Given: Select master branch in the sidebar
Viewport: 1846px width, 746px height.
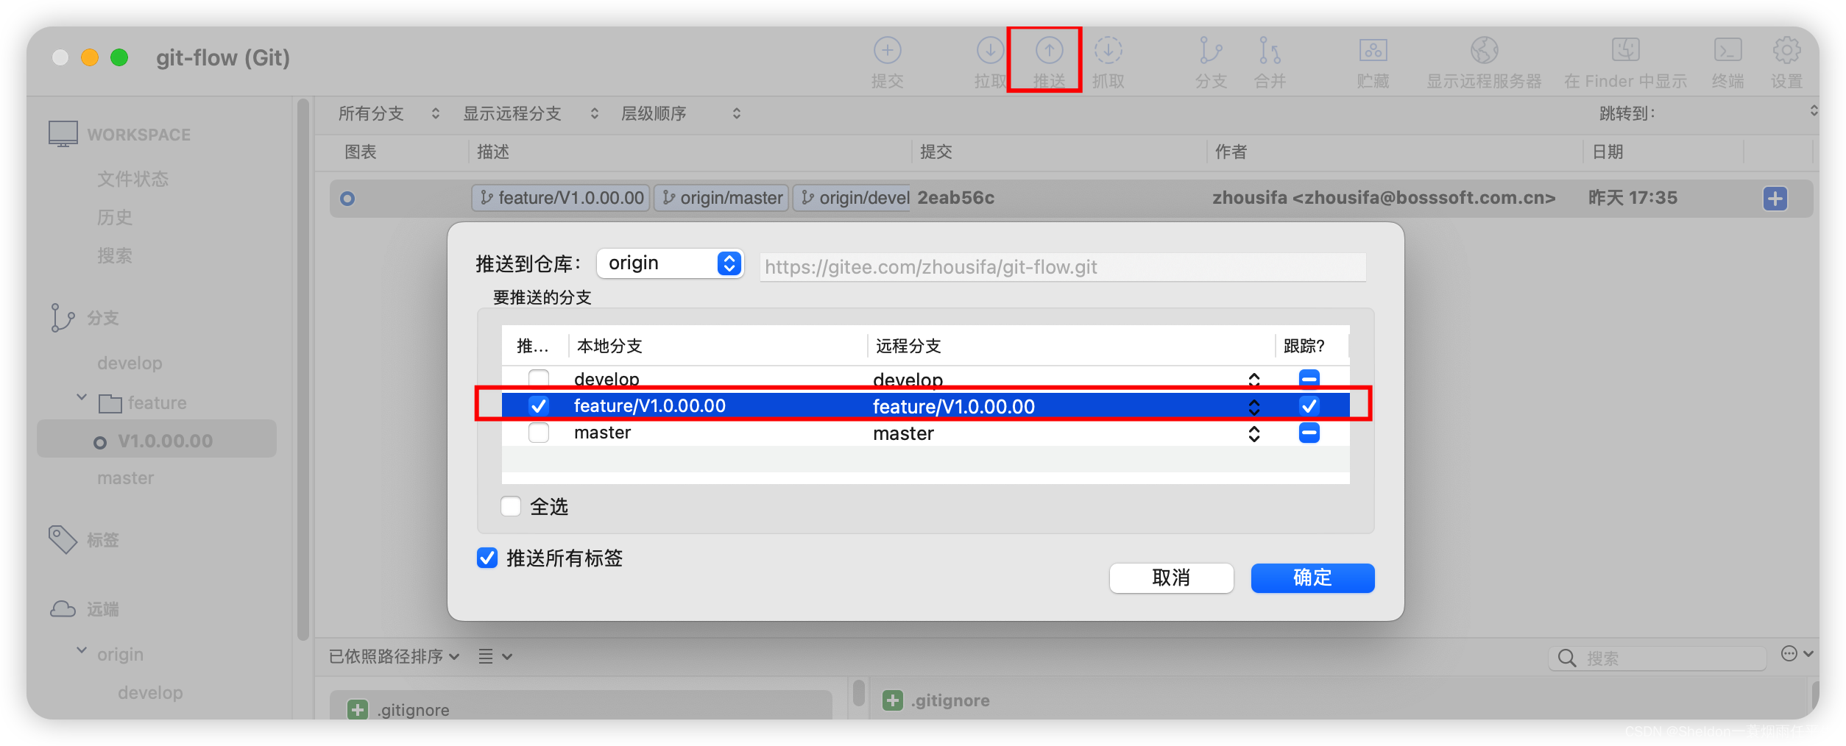Looking at the screenshot, I should click(125, 478).
